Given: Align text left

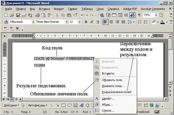Looking at the screenshot, I should [106, 22].
